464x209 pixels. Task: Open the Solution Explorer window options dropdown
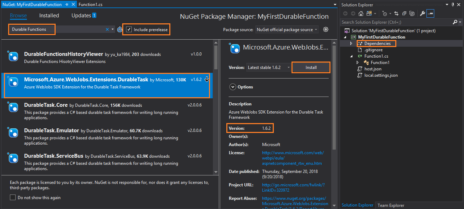pos(447,5)
